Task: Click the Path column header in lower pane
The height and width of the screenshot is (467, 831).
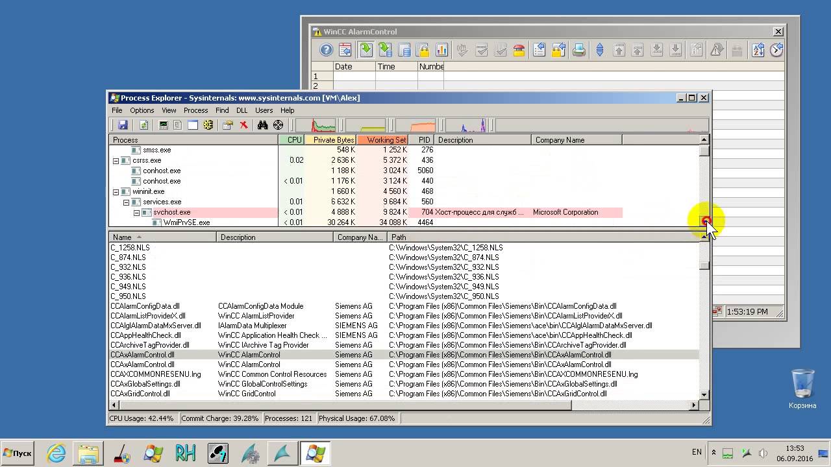Action: click(x=543, y=237)
